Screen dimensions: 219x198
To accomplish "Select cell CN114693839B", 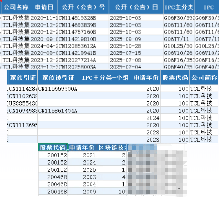I will tap(83, 25).
